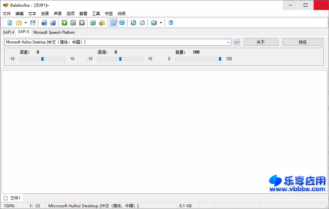Open a text file
Viewport: 329px width, 209px height.
pos(18,22)
